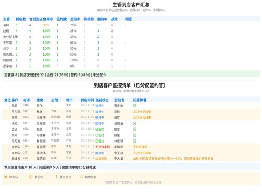Click the arrival time 08-11 11:24
This screenshot has width=262, height=194.
(x=88, y=105)
